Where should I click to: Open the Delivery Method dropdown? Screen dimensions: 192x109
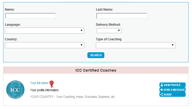pos(109,31)
